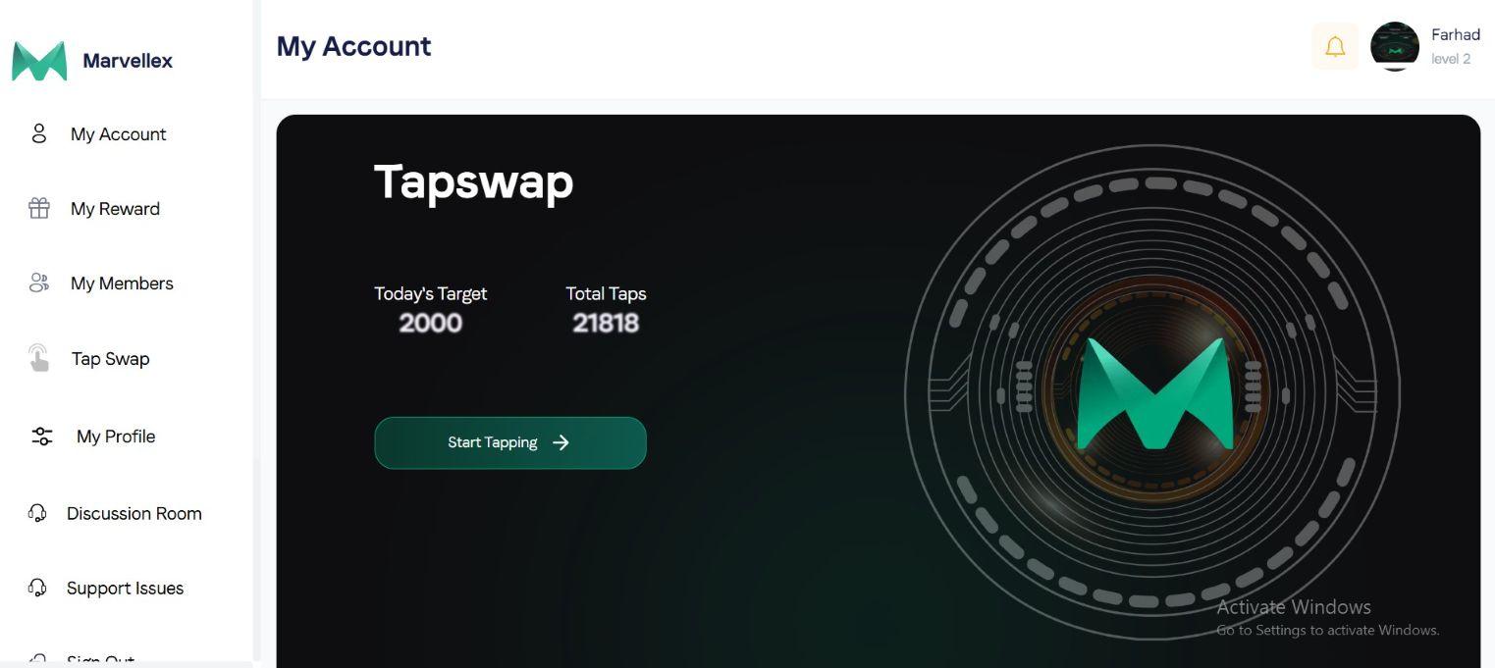
Task: Click the My Reward gift icon
Action: [39, 208]
